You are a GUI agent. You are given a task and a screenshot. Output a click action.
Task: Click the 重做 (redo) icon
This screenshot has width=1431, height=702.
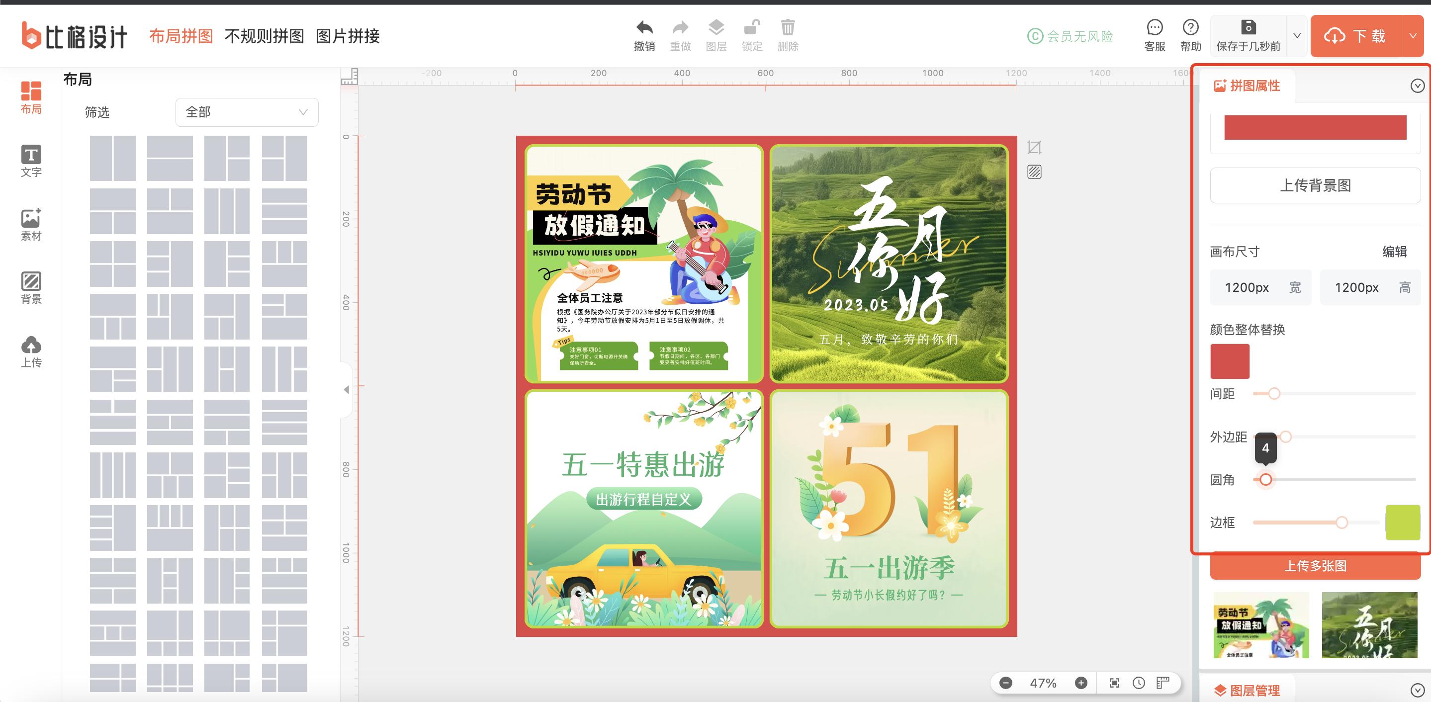coord(680,28)
